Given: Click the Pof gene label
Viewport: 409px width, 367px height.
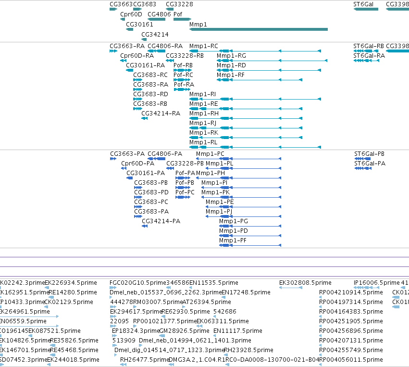Looking at the screenshot, I should point(178,14).
